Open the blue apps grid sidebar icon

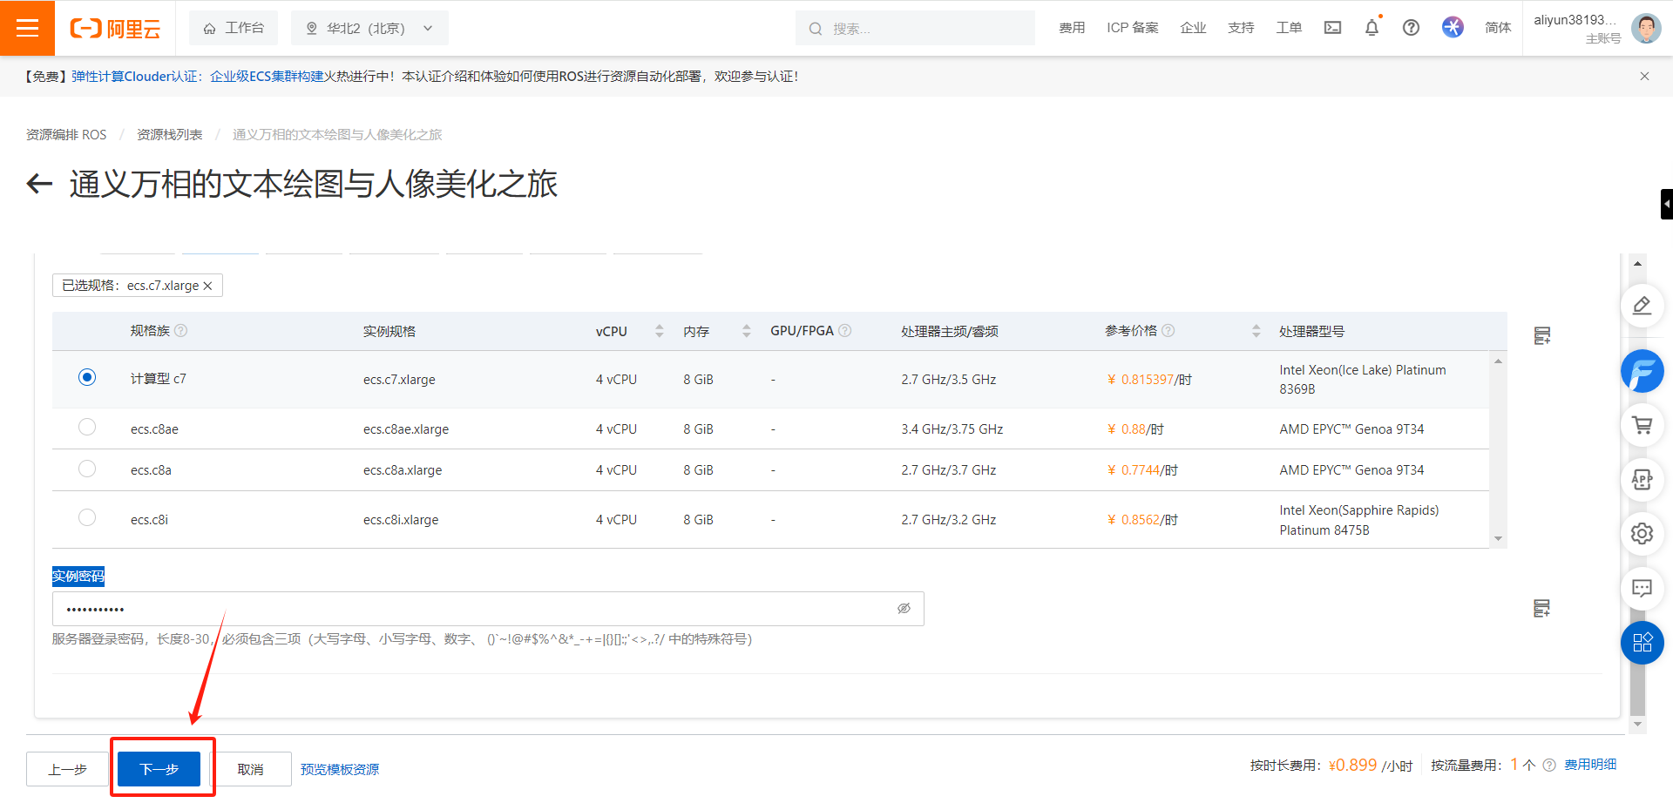click(1642, 643)
